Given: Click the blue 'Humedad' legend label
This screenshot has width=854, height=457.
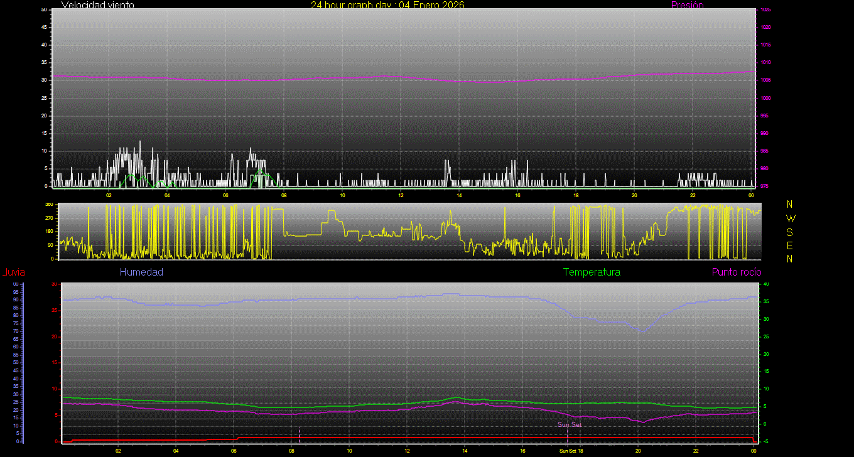Looking at the screenshot, I should click(141, 272).
